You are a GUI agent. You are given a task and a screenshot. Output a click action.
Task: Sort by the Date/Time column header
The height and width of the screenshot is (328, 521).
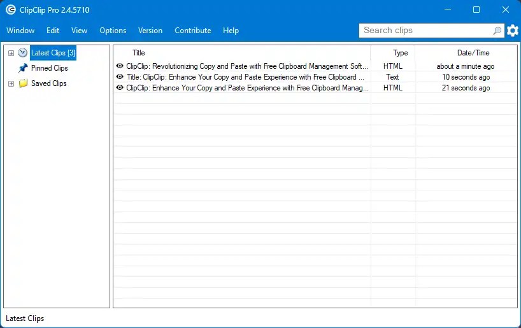tap(473, 53)
